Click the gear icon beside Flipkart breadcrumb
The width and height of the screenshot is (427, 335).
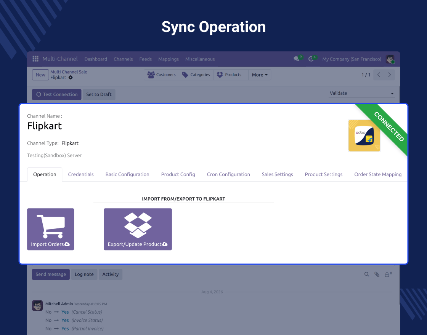(71, 78)
